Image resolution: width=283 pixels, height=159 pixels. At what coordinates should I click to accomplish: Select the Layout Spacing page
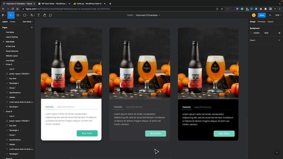pyautogui.click(x=12, y=37)
